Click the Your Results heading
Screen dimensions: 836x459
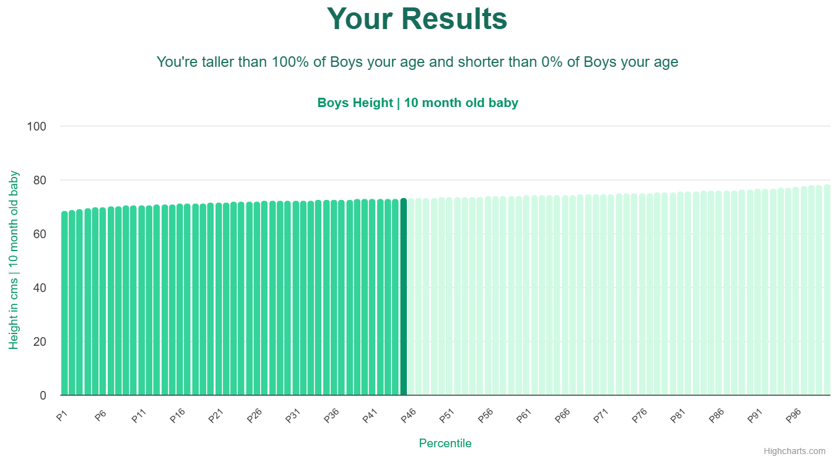(x=417, y=19)
